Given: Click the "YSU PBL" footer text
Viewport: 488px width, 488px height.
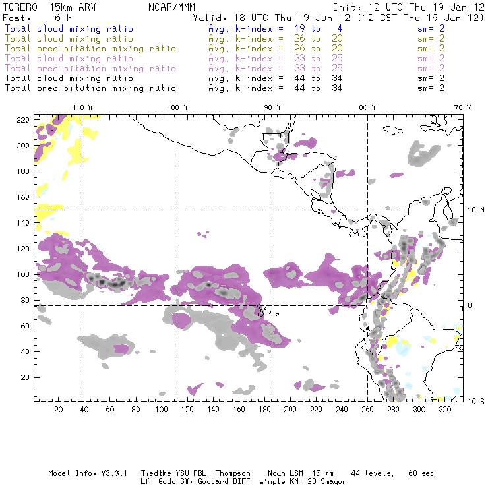Looking at the screenshot, I should point(191,473).
